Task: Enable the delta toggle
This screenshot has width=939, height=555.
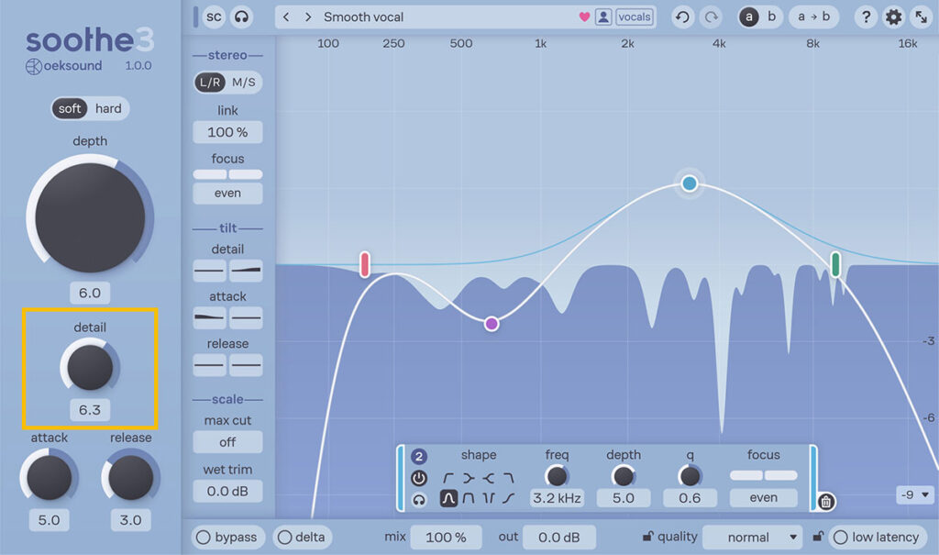Action: tap(302, 537)
